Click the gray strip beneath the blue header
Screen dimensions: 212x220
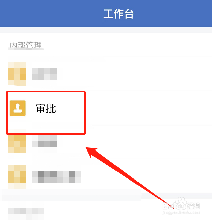pyautogui.click(x=106, y=30)
